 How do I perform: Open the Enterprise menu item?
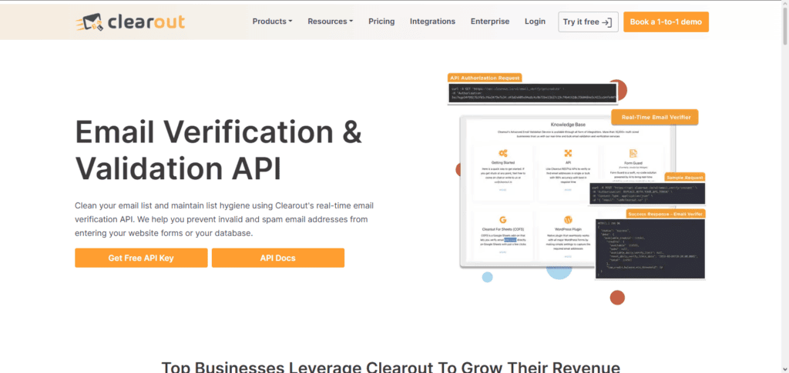[489, 22]
